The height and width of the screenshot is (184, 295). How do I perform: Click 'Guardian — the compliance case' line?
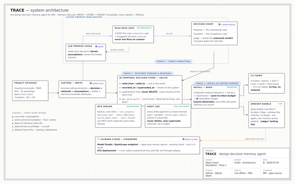point(210,34)
